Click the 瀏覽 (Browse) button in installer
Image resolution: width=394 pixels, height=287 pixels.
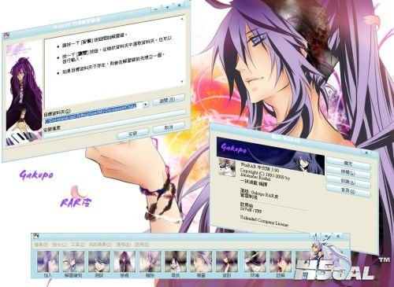[169, 100]
